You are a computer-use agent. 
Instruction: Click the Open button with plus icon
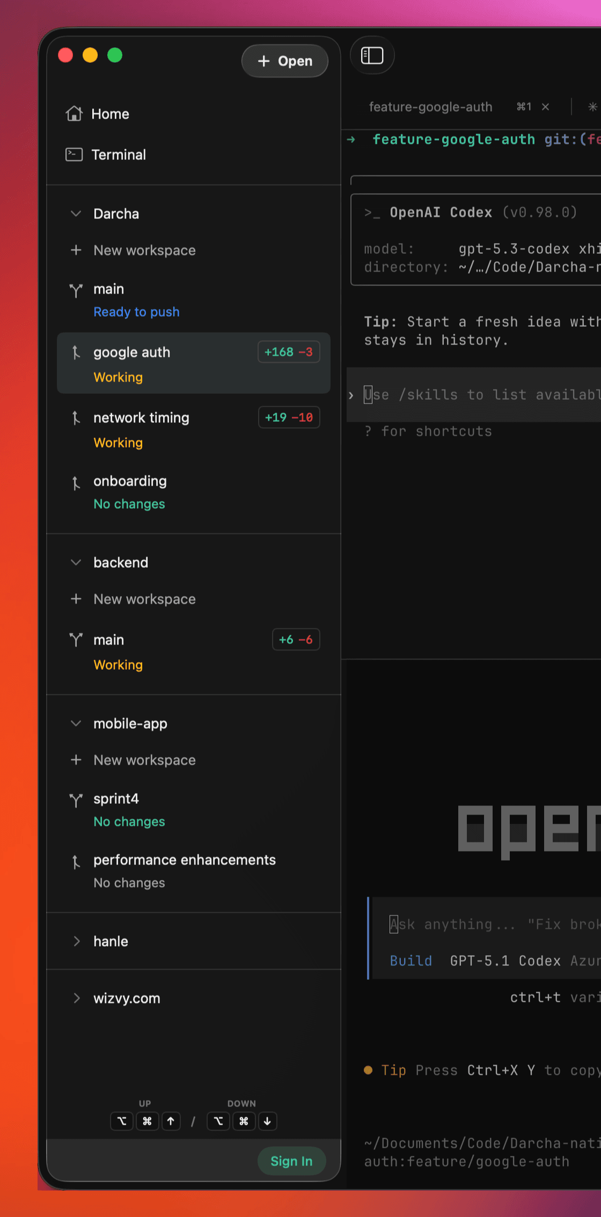pos(284,61)
